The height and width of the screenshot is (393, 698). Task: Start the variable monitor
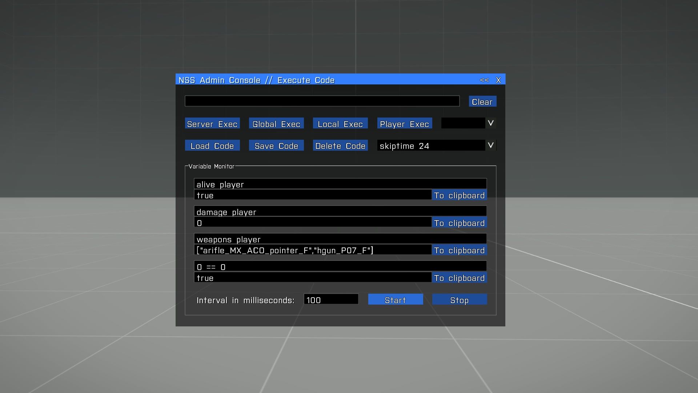click(395, 300)
